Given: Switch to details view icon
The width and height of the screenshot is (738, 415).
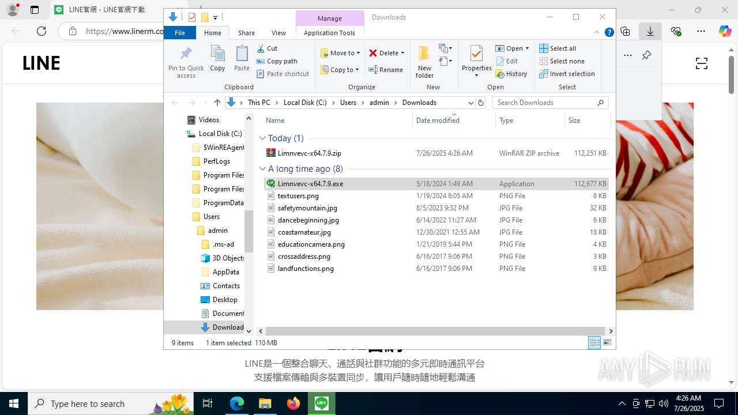Looking at the screenshot, I should click(x=594, y=342).
